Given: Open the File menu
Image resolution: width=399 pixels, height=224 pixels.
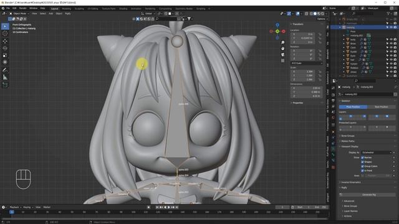Looking at the screenshot, I should (8, 8).
